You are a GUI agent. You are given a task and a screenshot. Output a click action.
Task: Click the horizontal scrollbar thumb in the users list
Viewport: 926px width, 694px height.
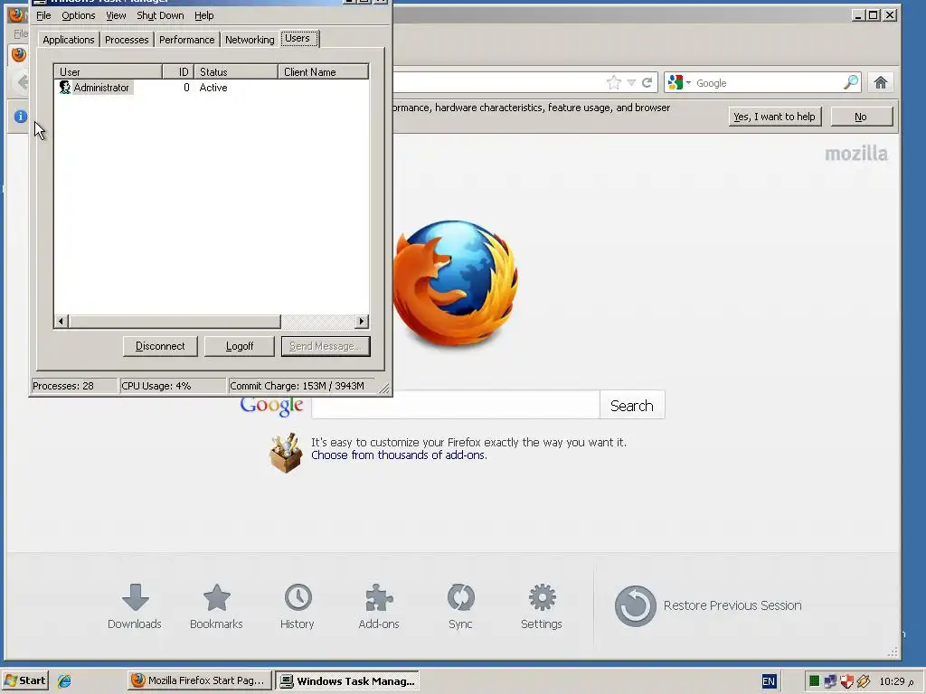(175, 322)
